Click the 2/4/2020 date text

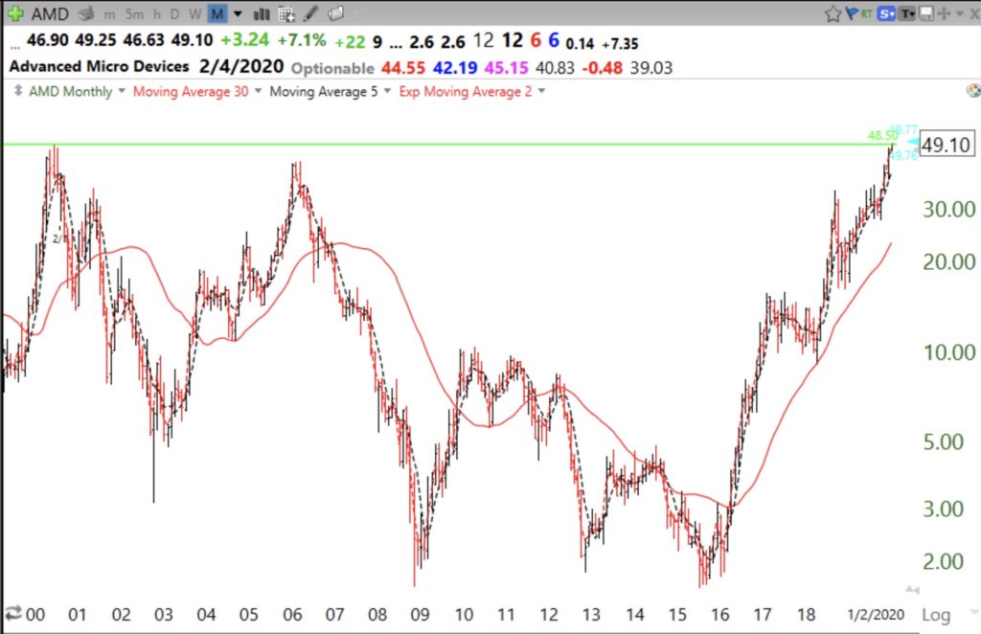(241, 66)
